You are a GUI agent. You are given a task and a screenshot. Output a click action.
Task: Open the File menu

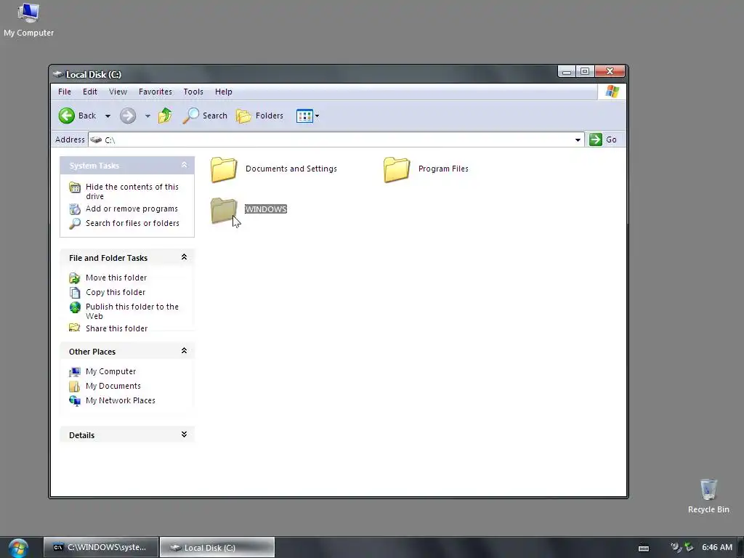pos(65,92)
